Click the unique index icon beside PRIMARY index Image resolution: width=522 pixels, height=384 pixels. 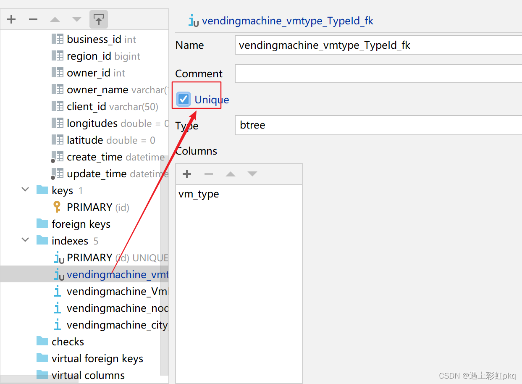[59, 257]
